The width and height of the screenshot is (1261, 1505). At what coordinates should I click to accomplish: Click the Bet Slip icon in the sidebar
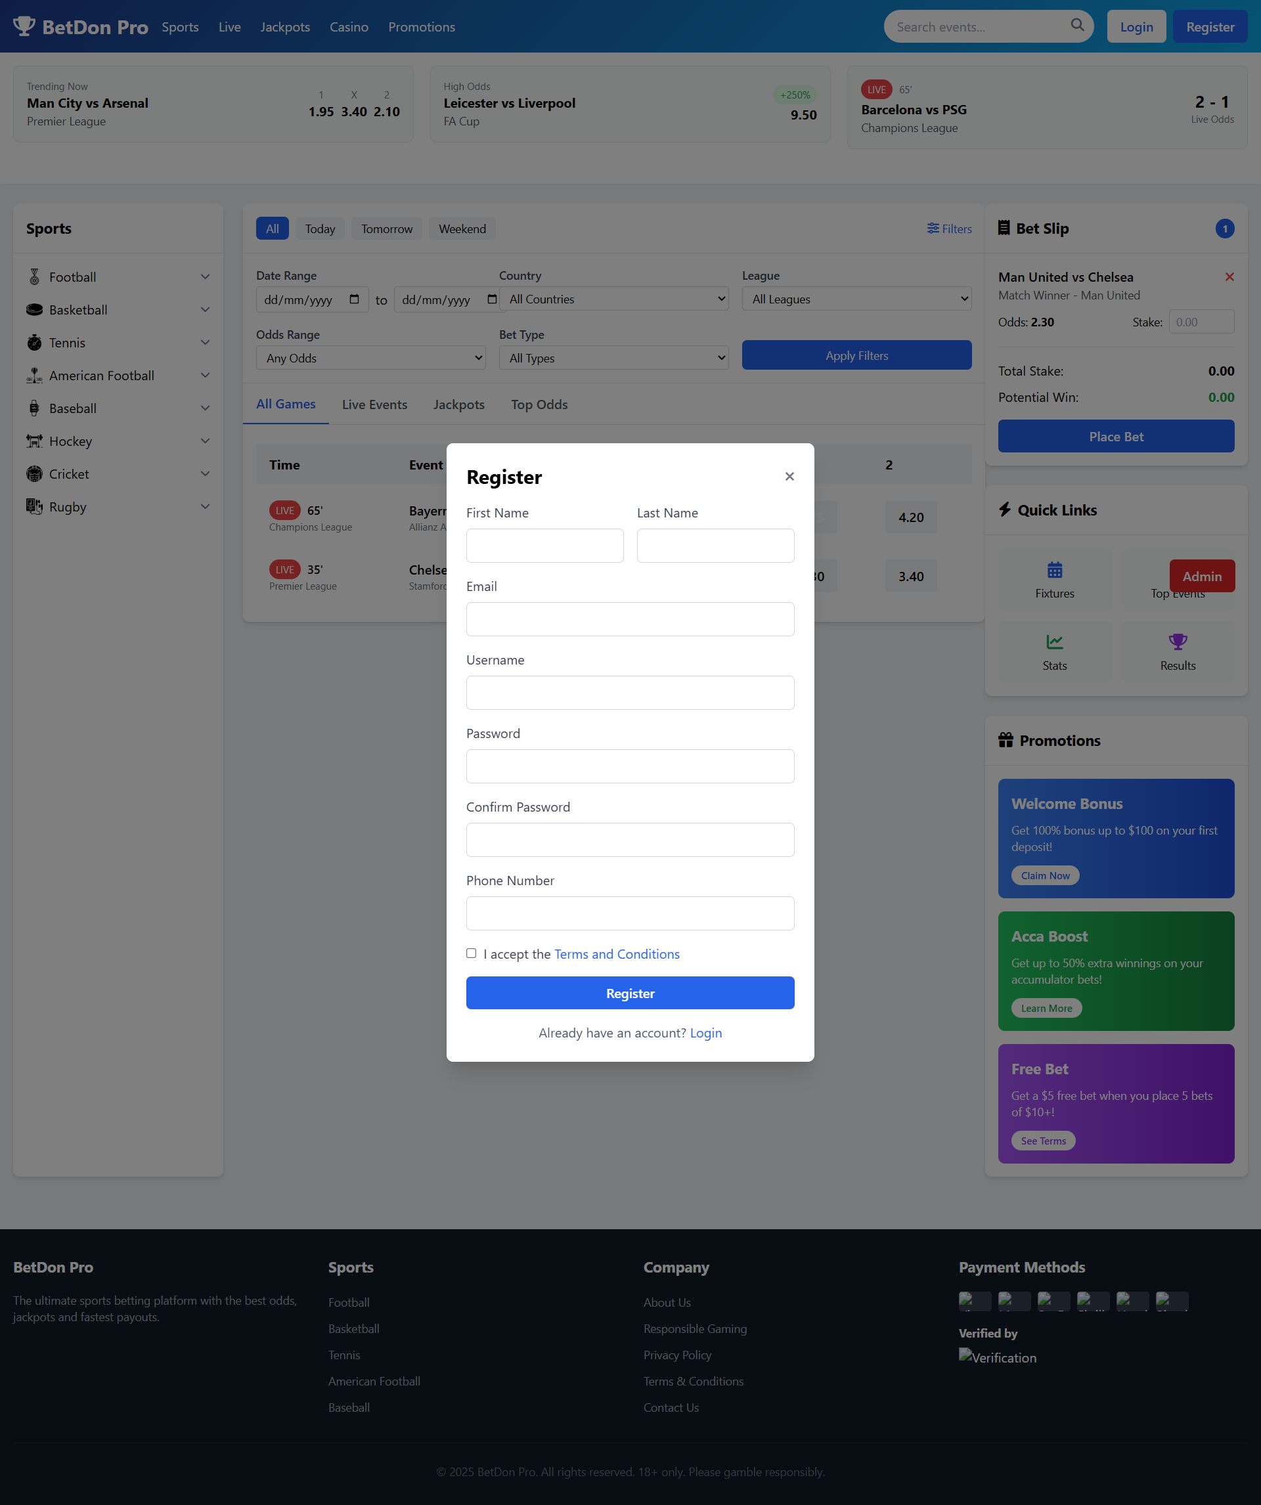pyautogui.click(x=1005, y=228)
